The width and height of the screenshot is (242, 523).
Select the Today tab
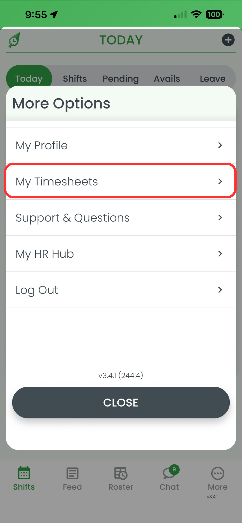point(29,78)
